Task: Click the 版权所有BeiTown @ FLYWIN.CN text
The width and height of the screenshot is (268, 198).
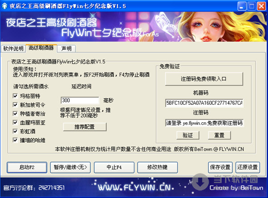Action: (209, 149)
